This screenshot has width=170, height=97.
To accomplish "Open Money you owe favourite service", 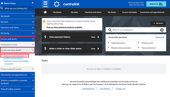I will 147,43.
